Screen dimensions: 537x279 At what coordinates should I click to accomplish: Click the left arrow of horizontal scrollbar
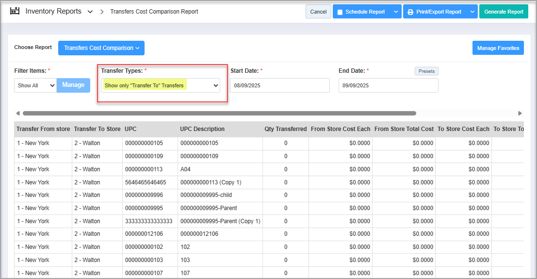point(18,114)
